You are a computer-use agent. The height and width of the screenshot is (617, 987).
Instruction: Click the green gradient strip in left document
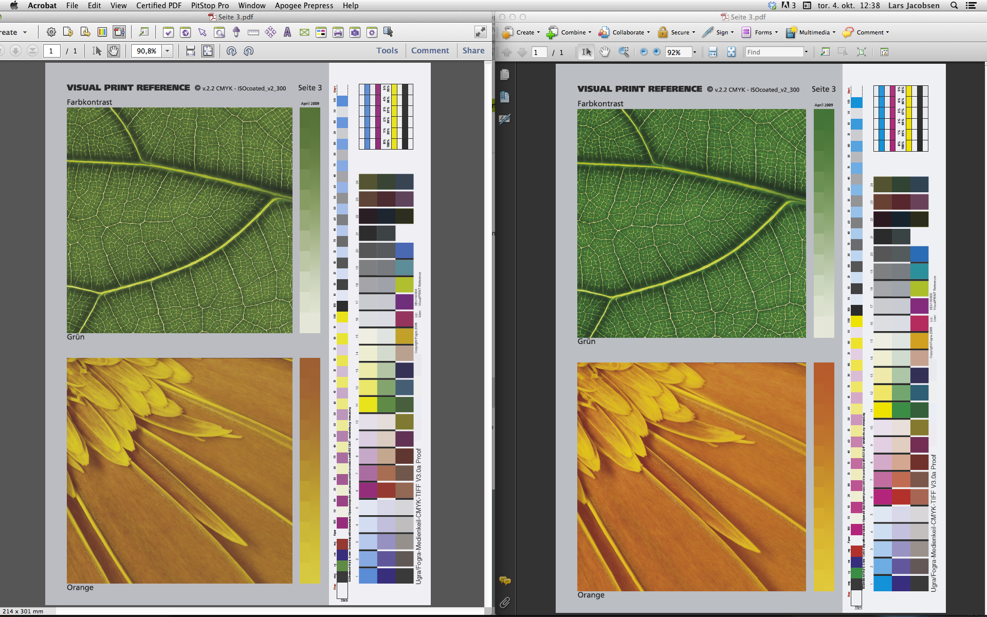[310, 220]
